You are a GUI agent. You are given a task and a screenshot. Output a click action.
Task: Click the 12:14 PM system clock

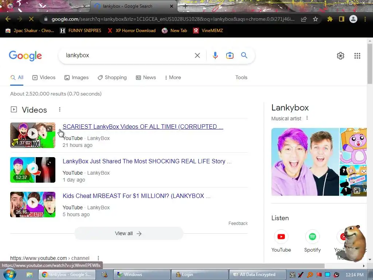[x=354, y=275]
